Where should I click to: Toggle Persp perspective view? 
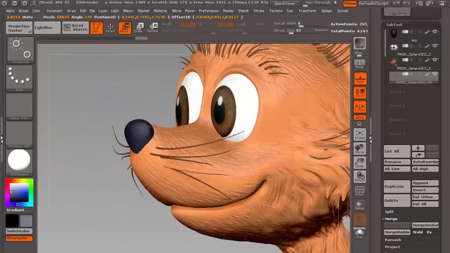360,64
